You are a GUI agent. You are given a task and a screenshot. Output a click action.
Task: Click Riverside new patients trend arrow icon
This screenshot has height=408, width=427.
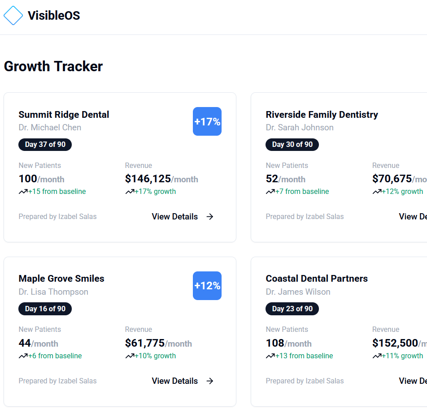(x=270, y=192)
